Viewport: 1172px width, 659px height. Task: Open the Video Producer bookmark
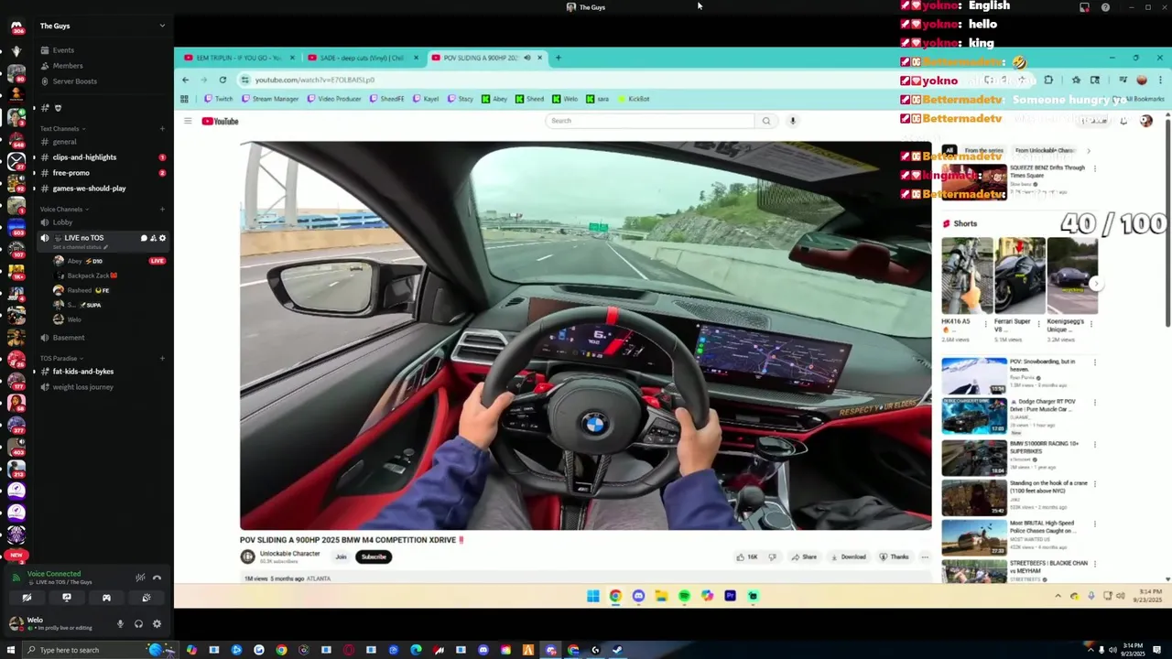pyautogui.click(x=334, y=99)
